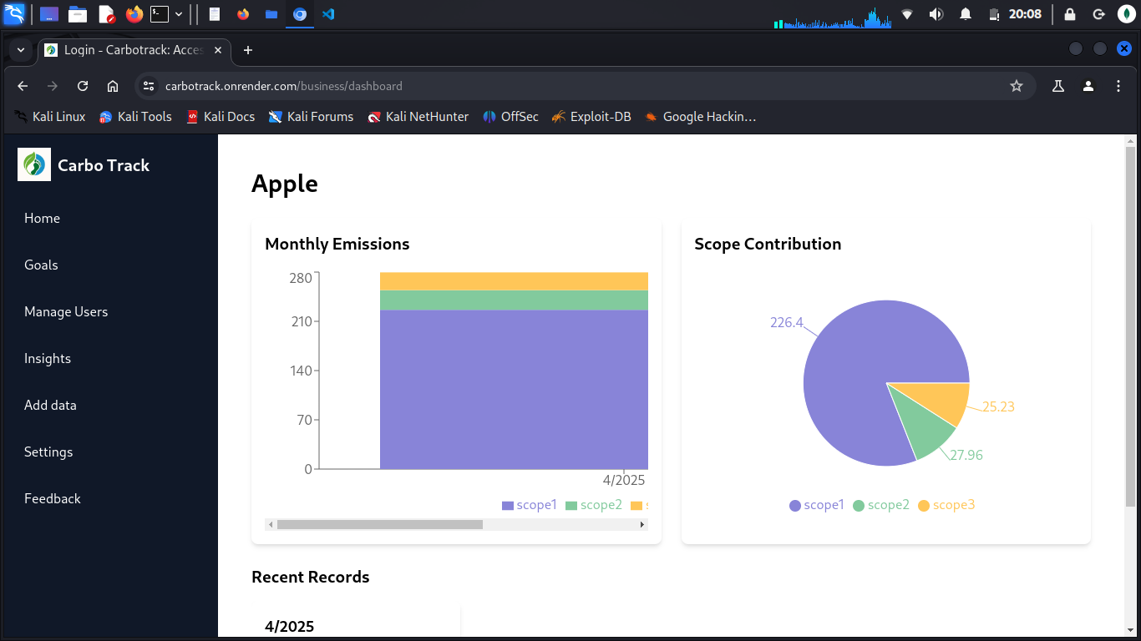This screenshot has height=641, width=1141.
Task: Check the battery power indicator
Action: [994, 14]
